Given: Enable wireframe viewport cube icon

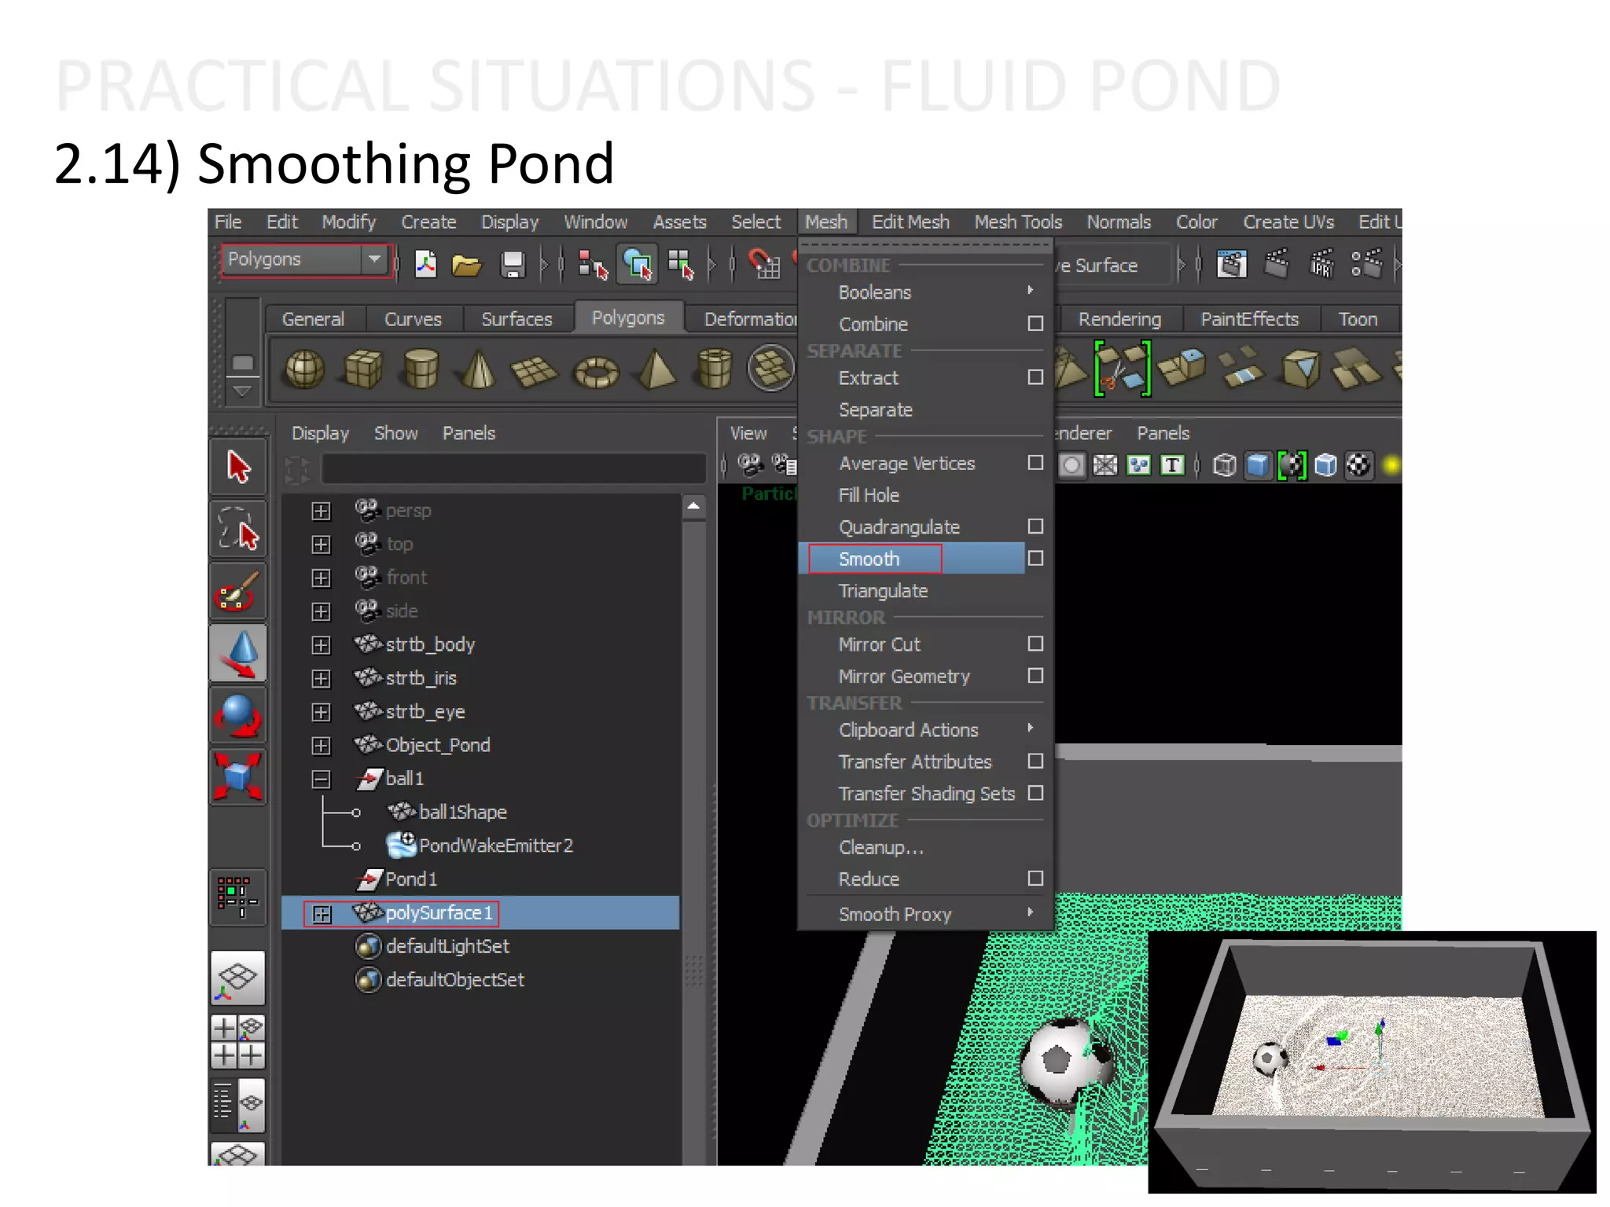Looking at the screenshot, I should tap(1224, 465).
